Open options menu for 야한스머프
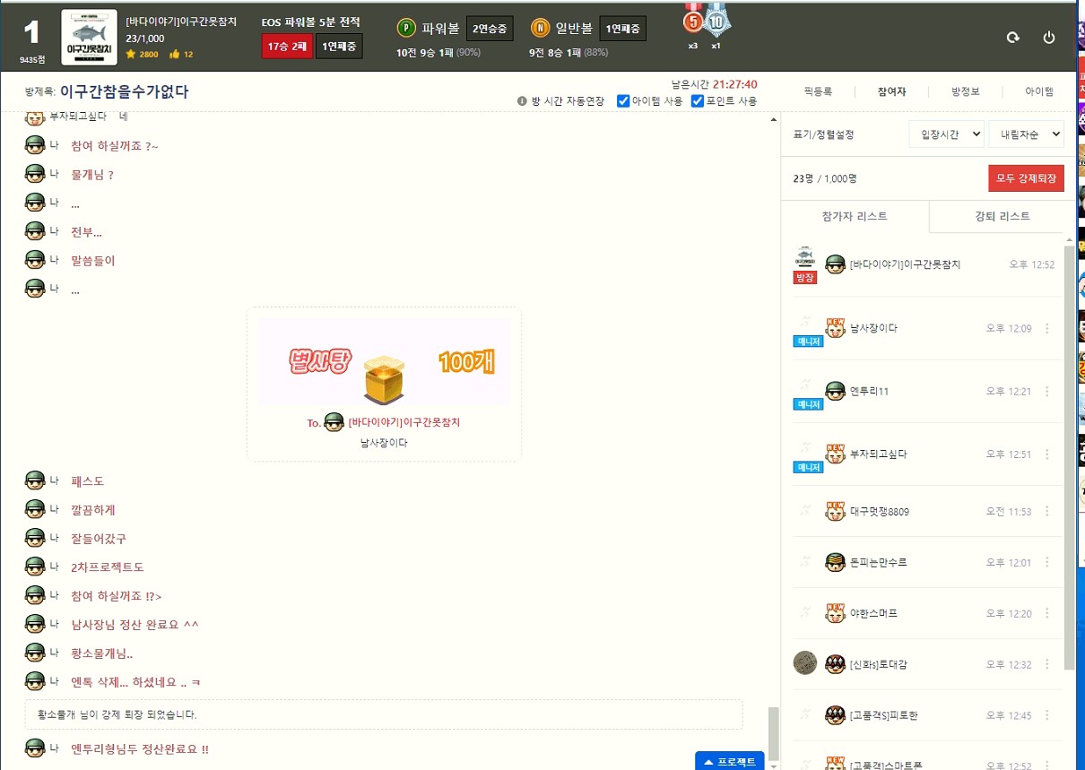The width and height of the screenshot is (1085, 770). pyautogui.click(x=1047, y=613)
